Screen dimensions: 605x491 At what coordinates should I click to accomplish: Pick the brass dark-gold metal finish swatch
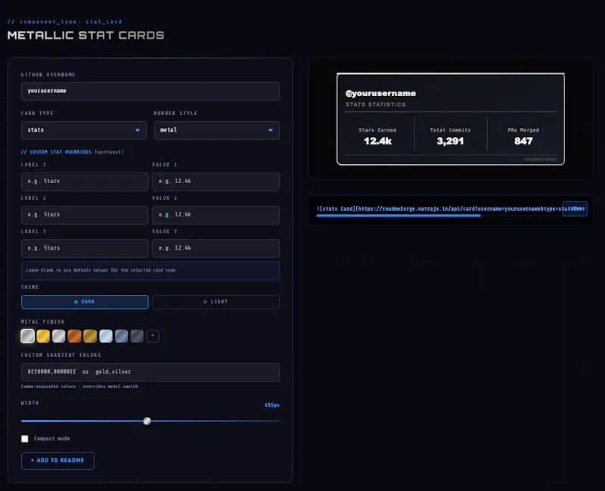click(x=90, y=336)
